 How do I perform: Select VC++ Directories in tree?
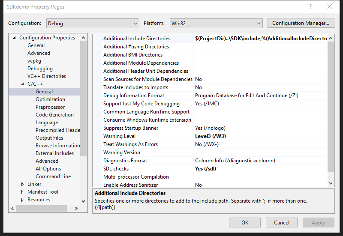(47, 76)
